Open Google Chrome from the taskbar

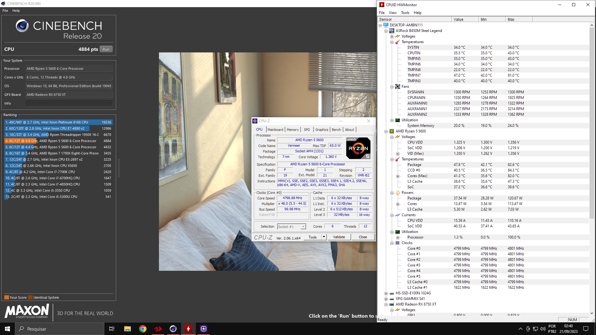pyautogui.click(x=143, y=329)
